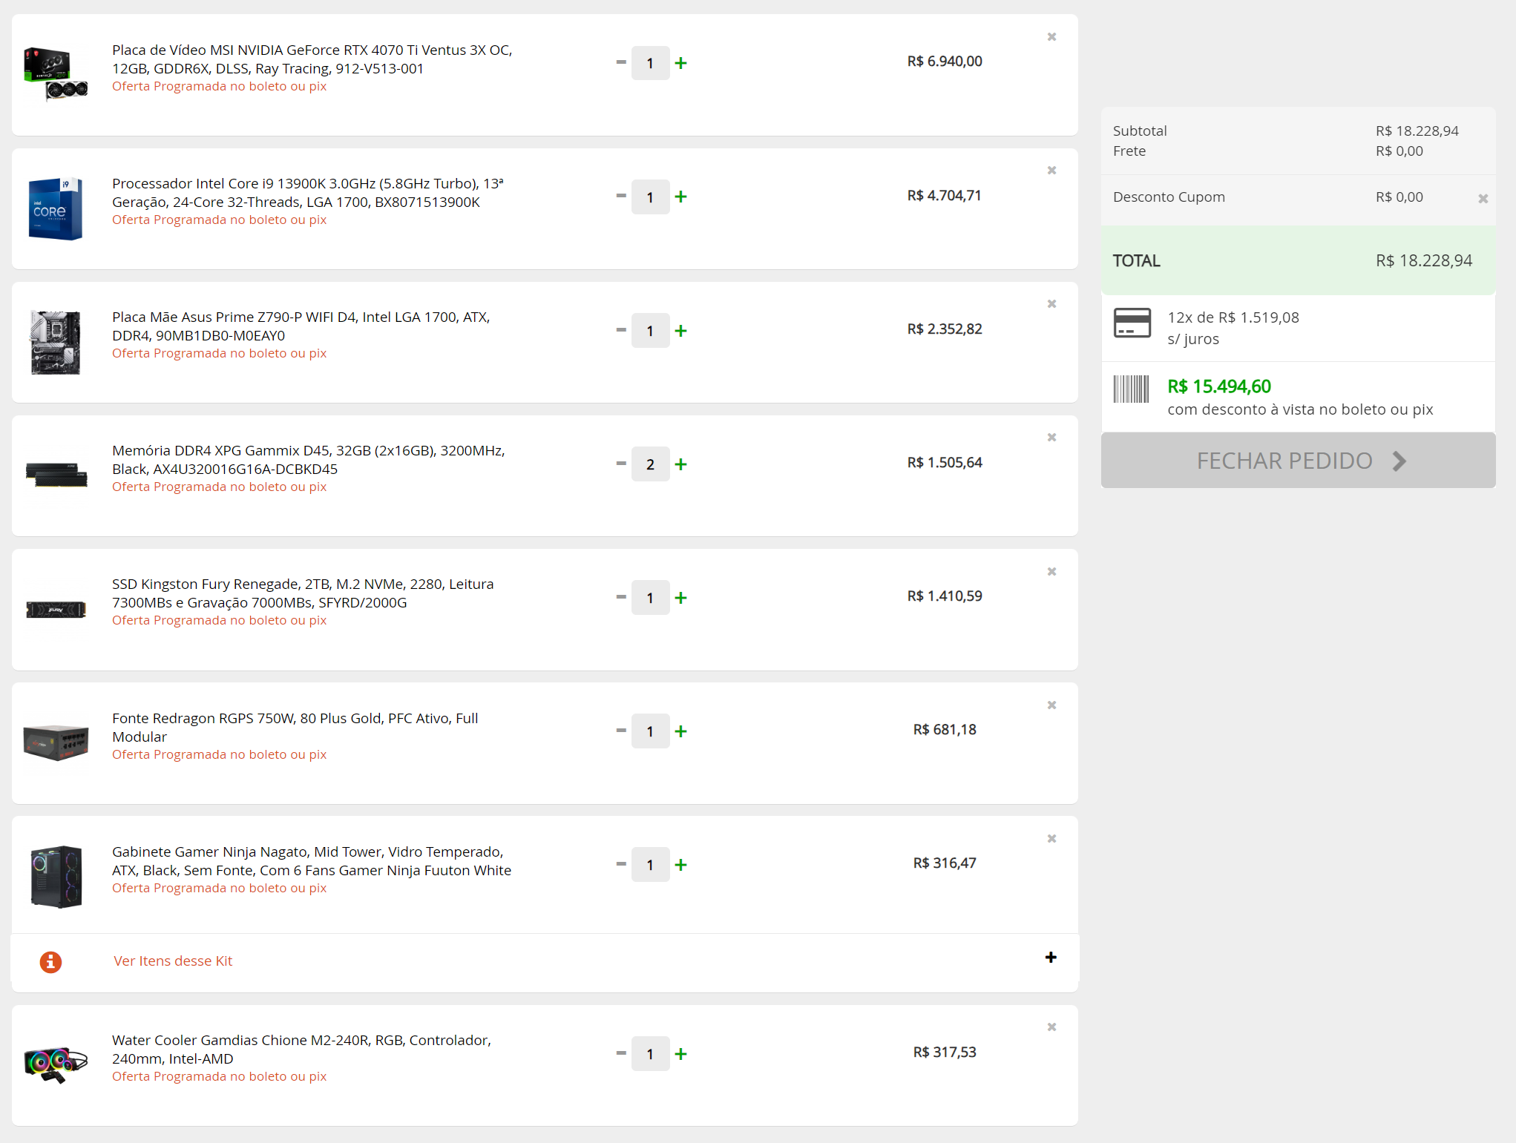Decrease quantity of Gamdias Chione water cooler
The width and height of the screenshot is (1516, 1143).
[621, 1053]
